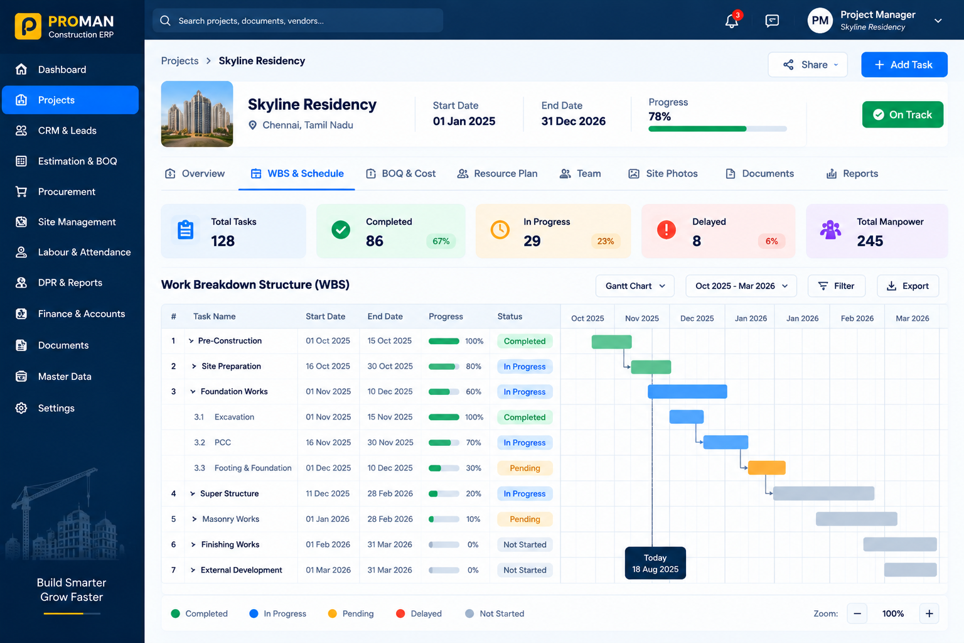
Task: Click the Labour & Attendance person icon
Action: click(x=21, y=252)
